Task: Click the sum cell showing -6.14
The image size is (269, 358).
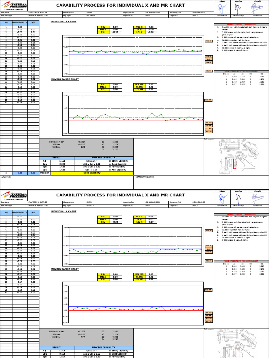Action: pos(20,173)
